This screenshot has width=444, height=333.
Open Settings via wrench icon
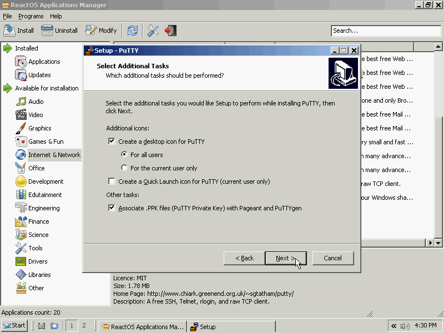[153, 31]
